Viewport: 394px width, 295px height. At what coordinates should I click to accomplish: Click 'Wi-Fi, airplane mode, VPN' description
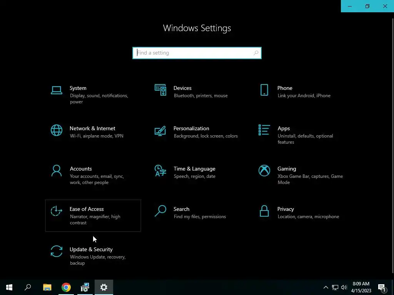point(97,136)
